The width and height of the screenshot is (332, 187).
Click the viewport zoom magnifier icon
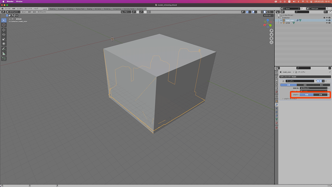(271, 31)
